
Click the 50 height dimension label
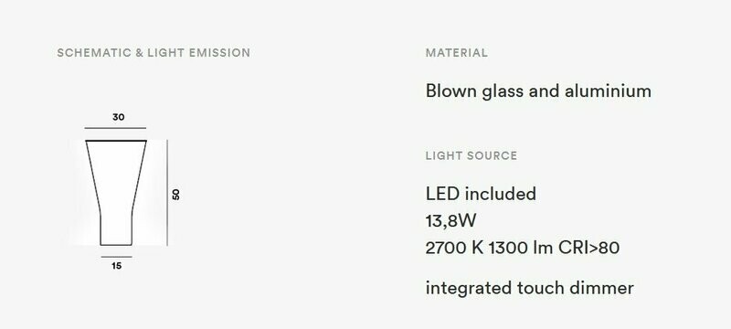175,195
